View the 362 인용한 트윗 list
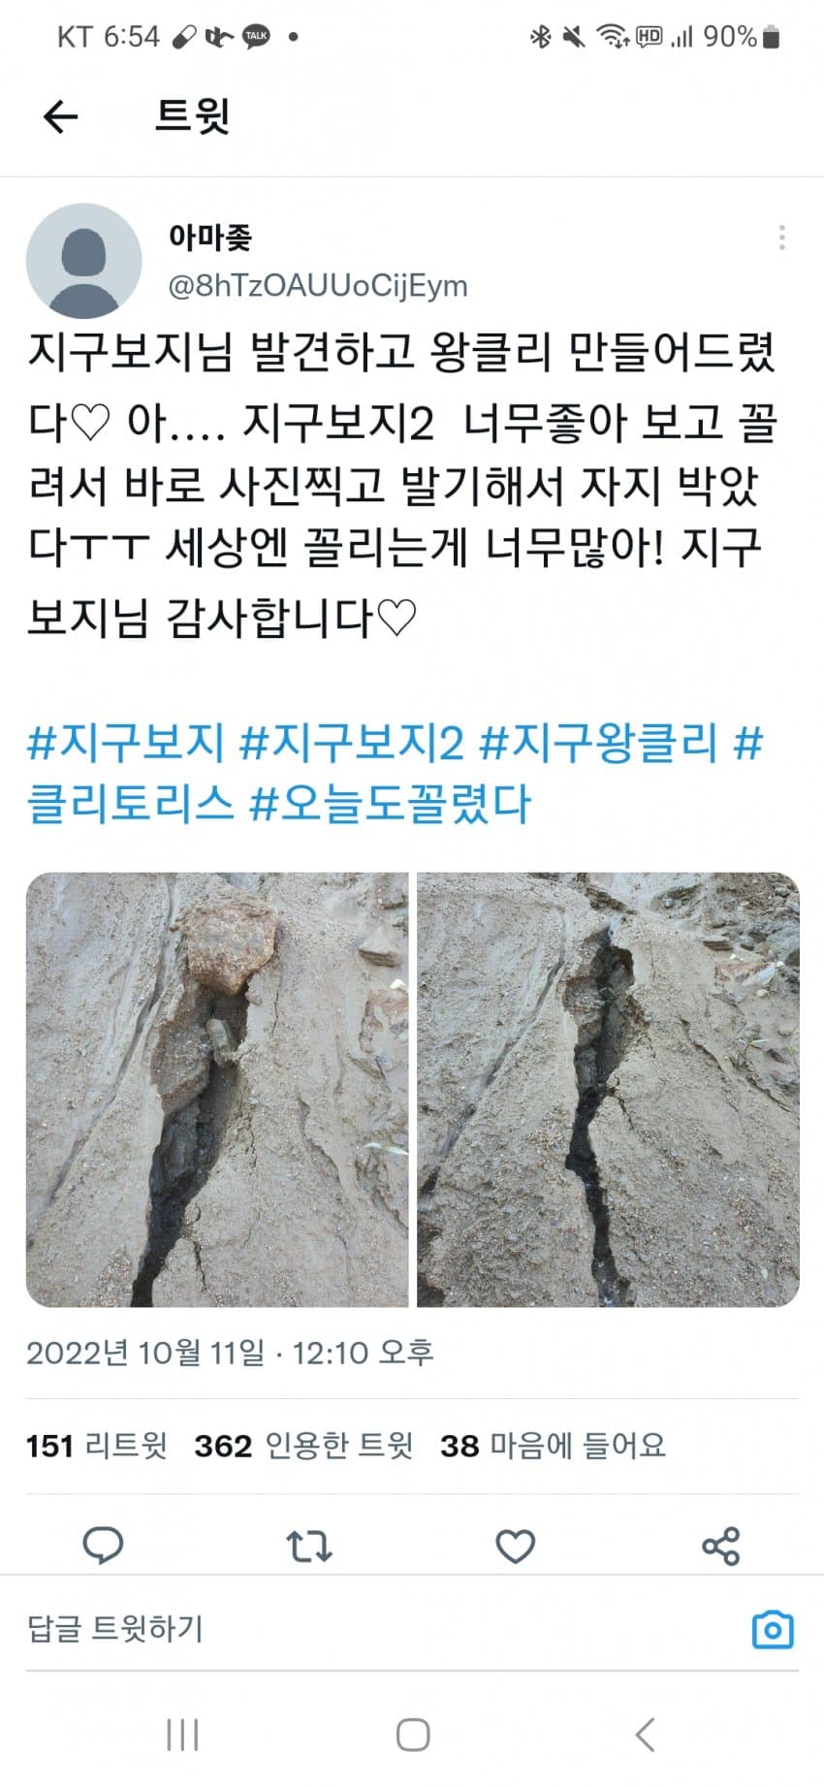This screenshot has height=1786, width=824. pyautogui.click(x=303, y=1446)
